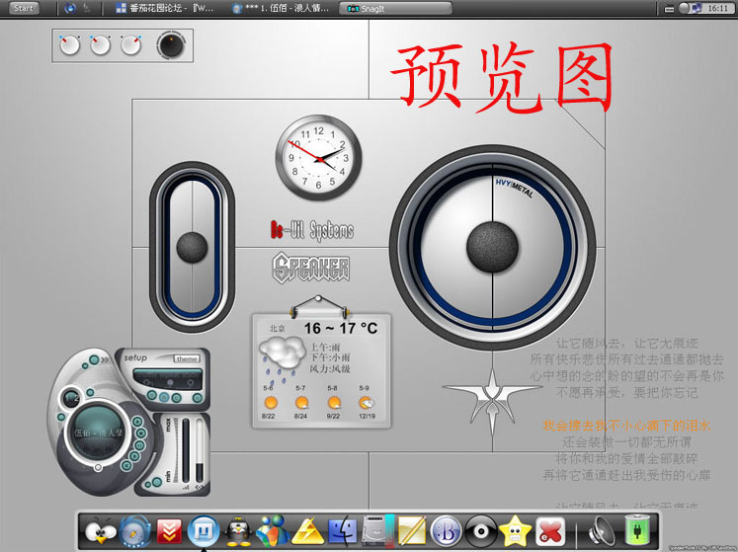Open the QQ penguin icon in dock
Image resolution: width=738 pixels, height=552 pixels.
pos(237,532)
